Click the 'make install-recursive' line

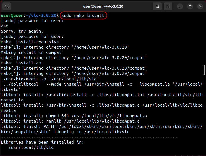pyautogui.click(x=30, y=42)
